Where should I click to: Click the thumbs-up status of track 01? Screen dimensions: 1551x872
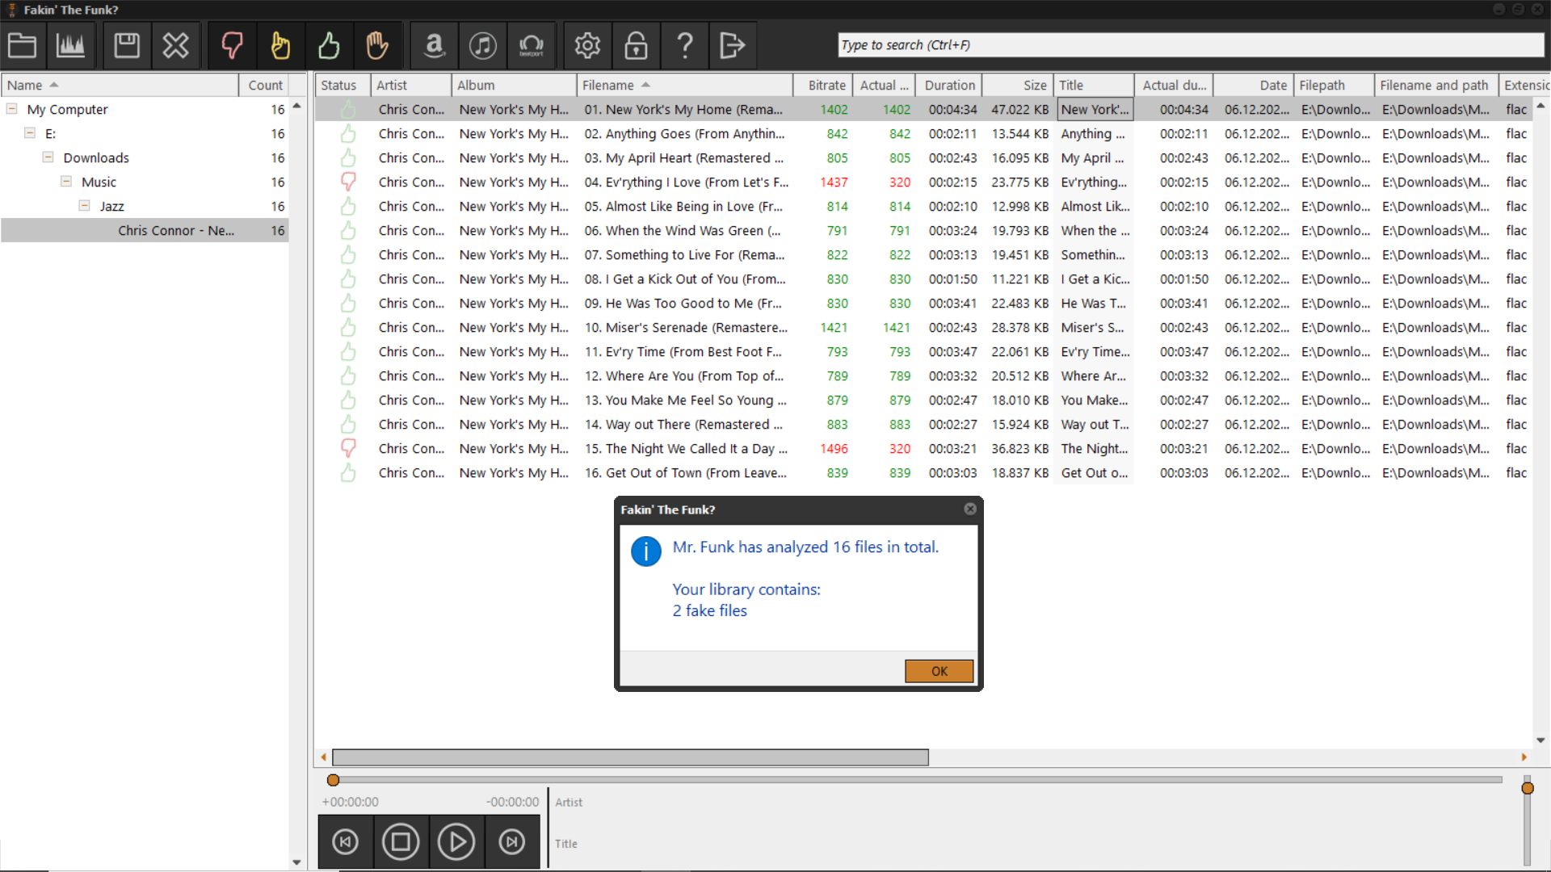coord(348,109)
